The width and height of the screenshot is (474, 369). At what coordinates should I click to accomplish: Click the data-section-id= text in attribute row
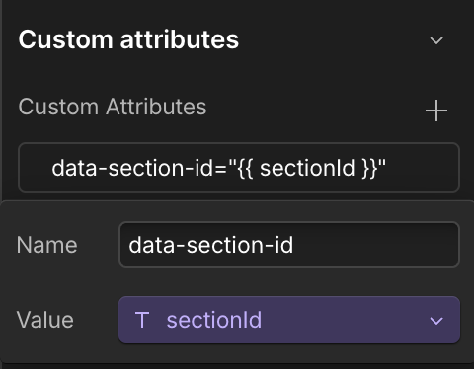(139, 168)
